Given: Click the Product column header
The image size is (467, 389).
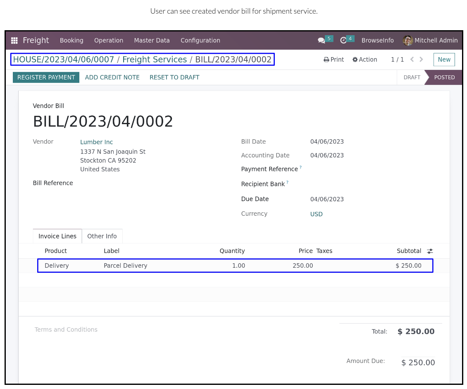Looking at the screenshot, I should (56, 251).
